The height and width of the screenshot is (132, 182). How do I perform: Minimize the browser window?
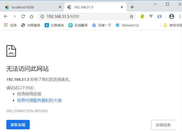click(x=155, y=4)
